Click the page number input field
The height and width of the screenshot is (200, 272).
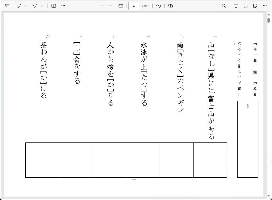133,6
